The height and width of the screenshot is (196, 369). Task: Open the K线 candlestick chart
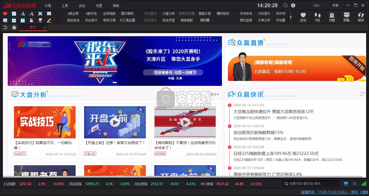coord(318,17)
